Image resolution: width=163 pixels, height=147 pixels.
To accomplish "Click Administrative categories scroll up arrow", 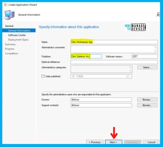I will [130, 67].
